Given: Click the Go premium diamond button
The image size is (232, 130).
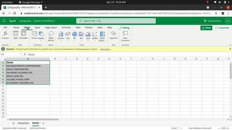Looking at the screenshot, I should 212,21.
